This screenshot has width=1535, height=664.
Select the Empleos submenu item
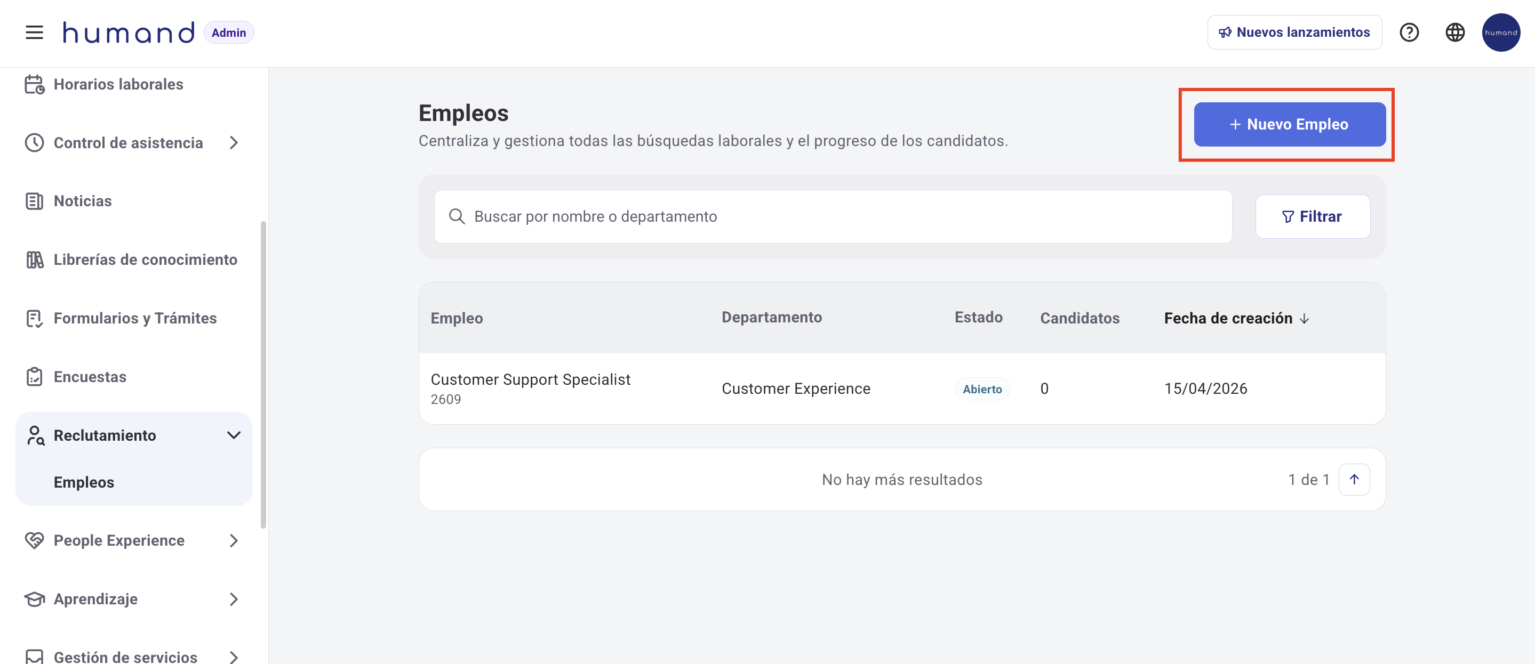84,482
